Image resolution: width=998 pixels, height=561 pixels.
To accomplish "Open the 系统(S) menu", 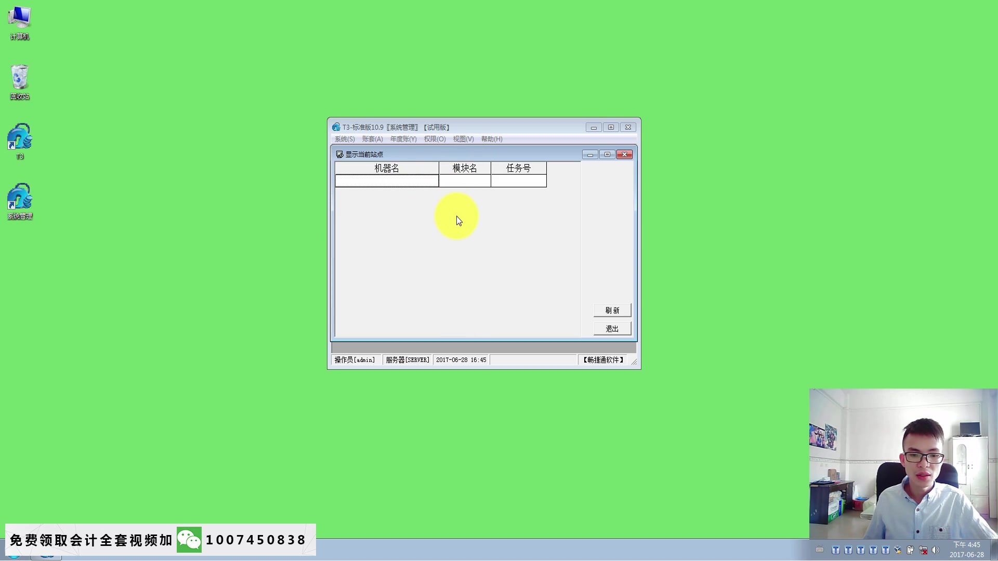I will pyautogui.click(x=345, y=139).
